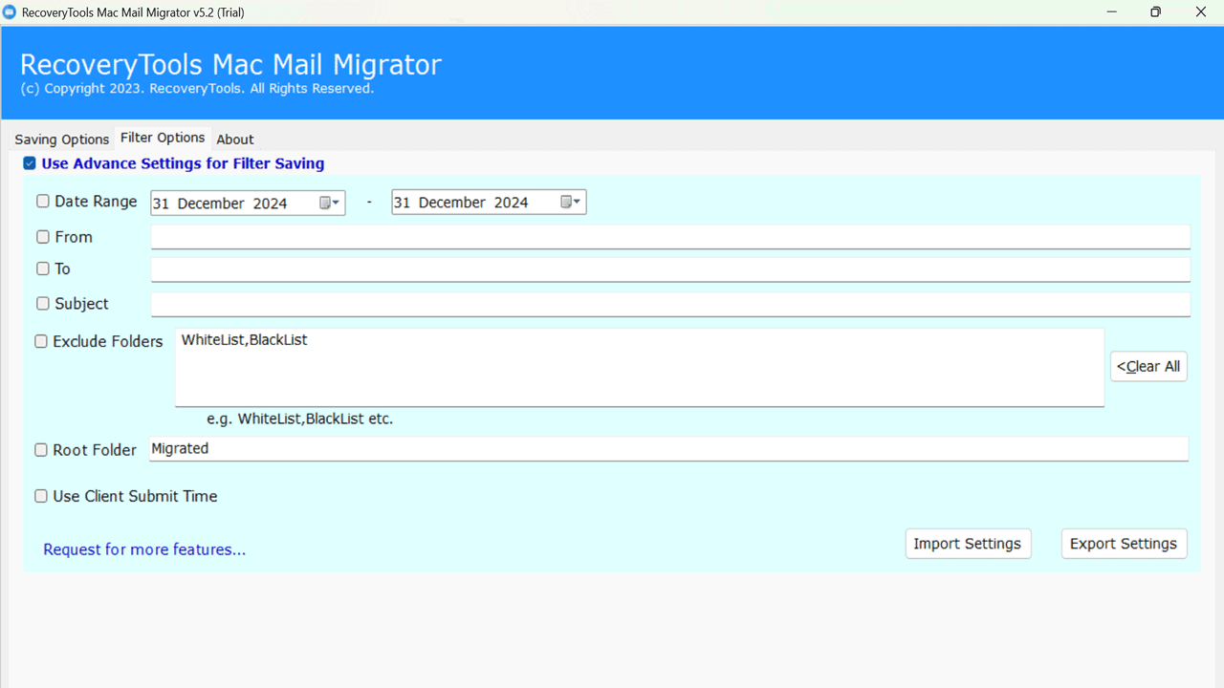Toggle Use Client Submit Time
This screenshot has height=688, width=1224.
click(41, 496)
